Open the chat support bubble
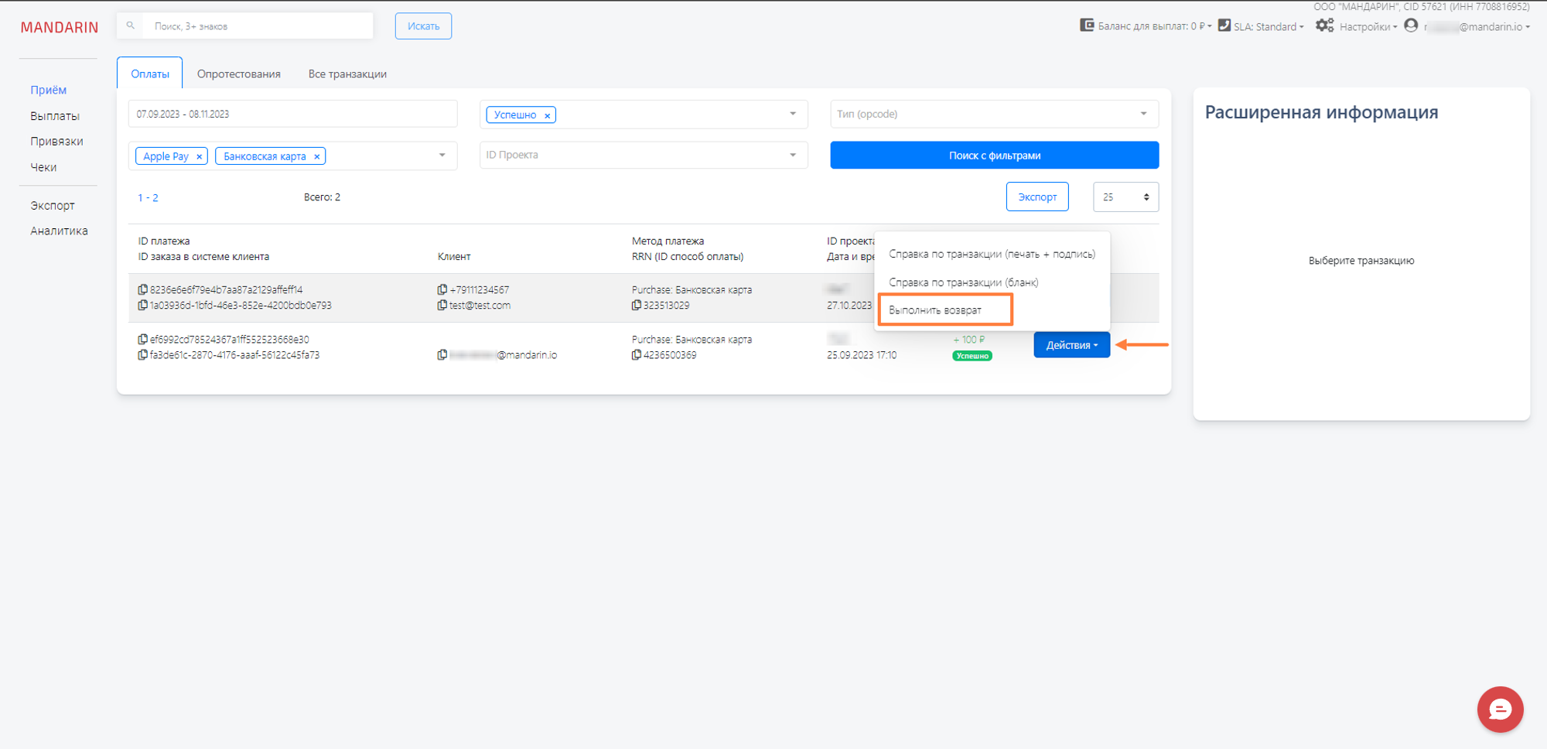 pyautogui.click(x=1499, y=709)
